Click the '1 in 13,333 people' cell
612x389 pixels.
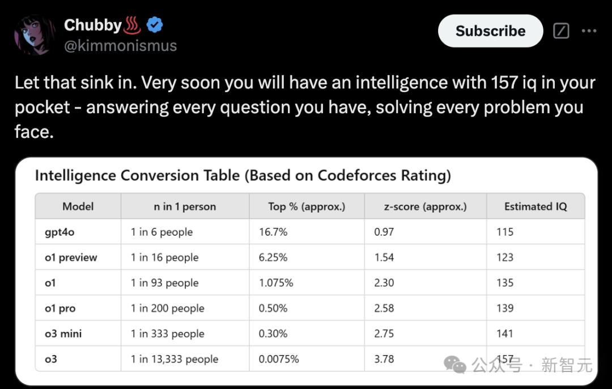(174, 359)
